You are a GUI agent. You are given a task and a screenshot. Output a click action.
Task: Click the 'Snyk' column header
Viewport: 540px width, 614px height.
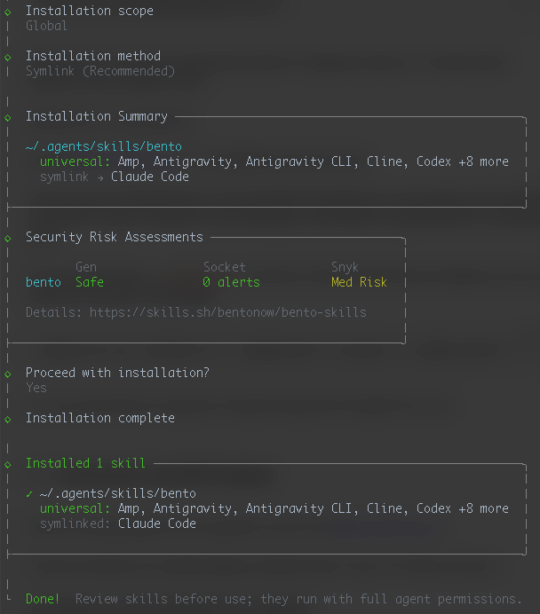pos(345,267)
